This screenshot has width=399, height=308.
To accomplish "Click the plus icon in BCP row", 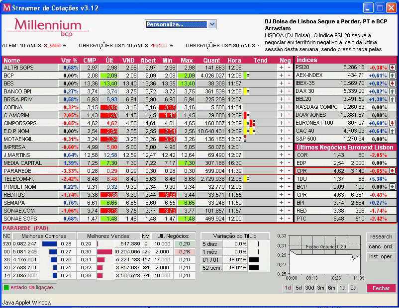I will click(x=281, y=76).
